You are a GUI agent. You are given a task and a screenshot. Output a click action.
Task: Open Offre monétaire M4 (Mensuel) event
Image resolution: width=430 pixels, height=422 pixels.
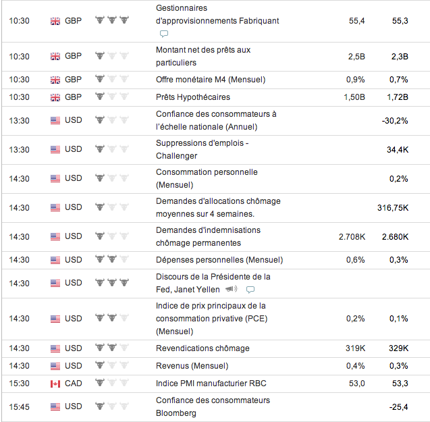point(211,80)
